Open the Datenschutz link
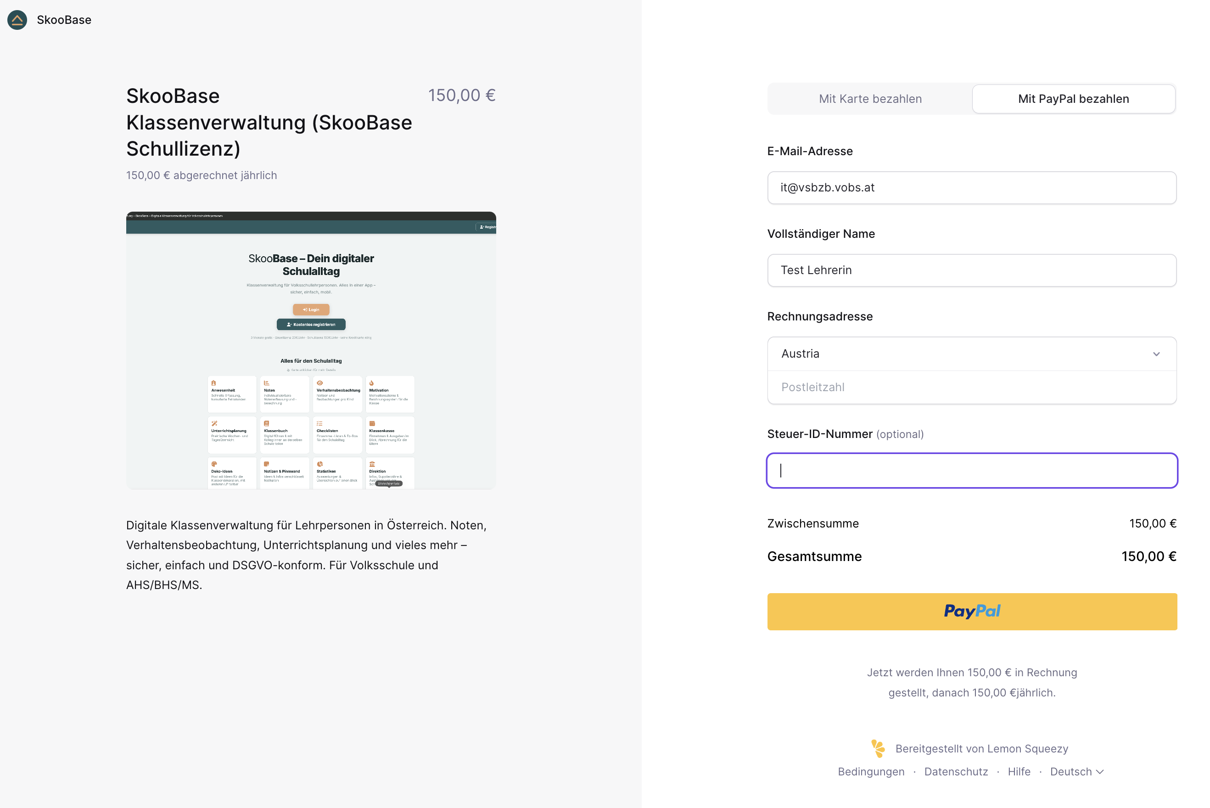The width and height of the screenshot is (1210, 808). click(x=956, y=771)
